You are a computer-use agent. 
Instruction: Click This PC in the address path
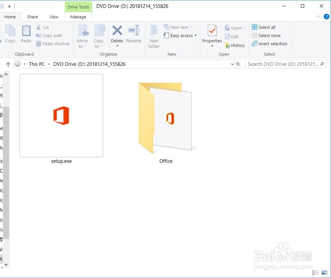(x=37, y=64)
